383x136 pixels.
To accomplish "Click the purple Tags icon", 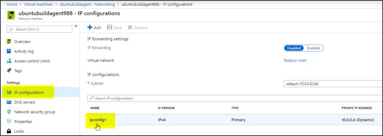I will 9,71.
